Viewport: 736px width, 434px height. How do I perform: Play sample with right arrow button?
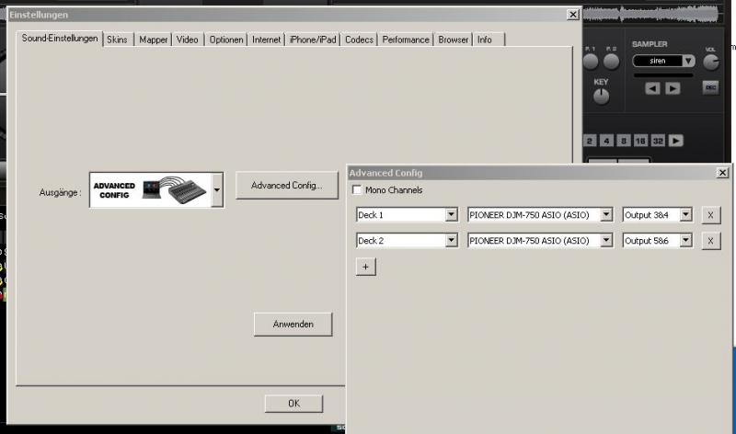tap(673, 88)
